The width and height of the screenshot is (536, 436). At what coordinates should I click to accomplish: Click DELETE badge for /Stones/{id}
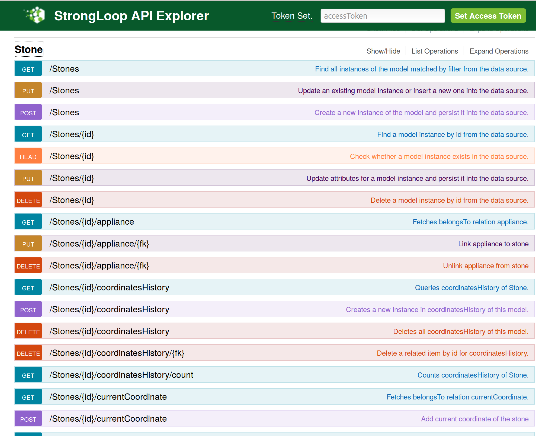point(28,200)
